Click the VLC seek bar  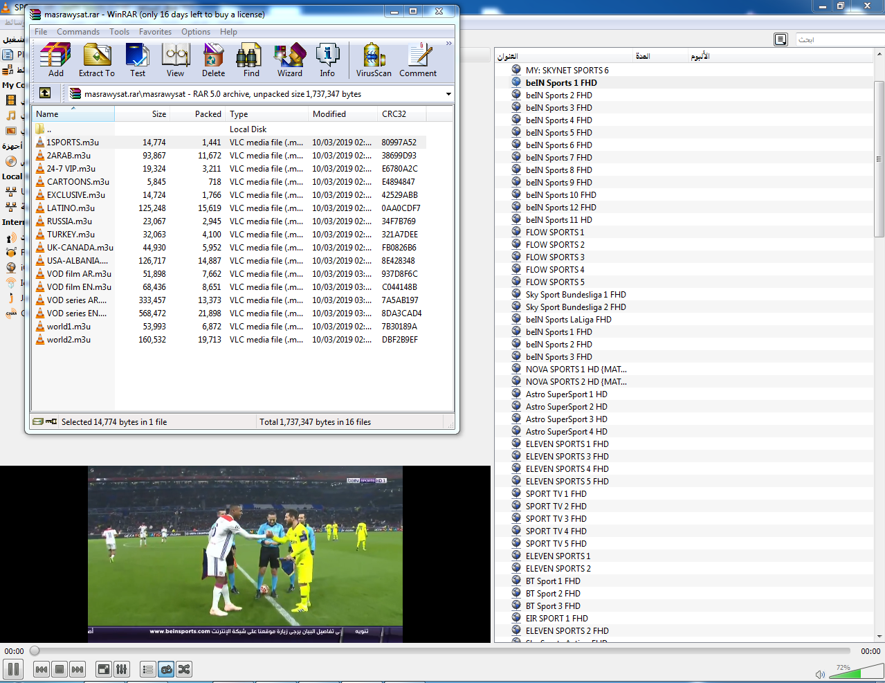pyautogui.click(x=442, y=650)
